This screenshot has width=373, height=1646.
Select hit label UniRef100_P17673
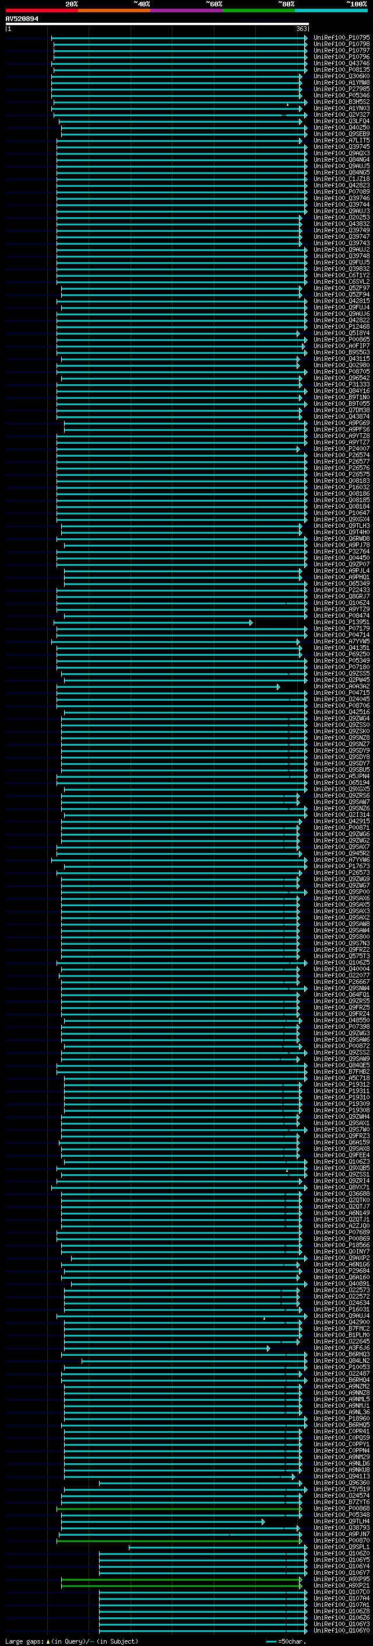tap(342, 866)
